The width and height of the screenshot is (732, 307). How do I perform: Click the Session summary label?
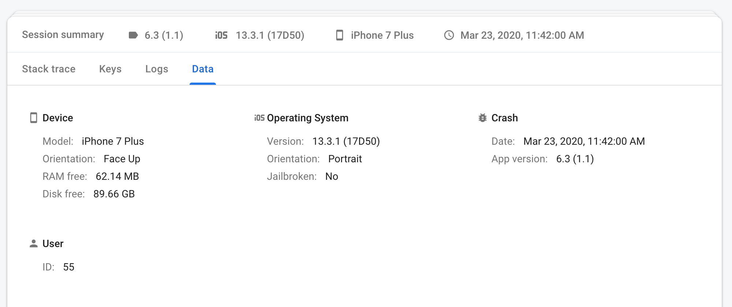(x=63, y=35)
